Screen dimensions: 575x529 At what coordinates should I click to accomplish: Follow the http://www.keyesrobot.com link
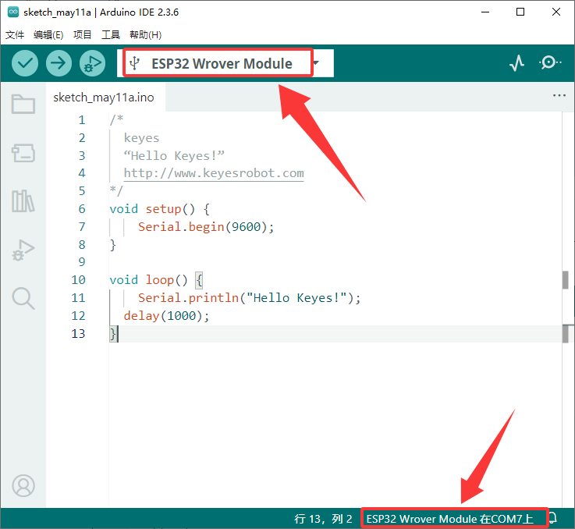click(214, 172)
